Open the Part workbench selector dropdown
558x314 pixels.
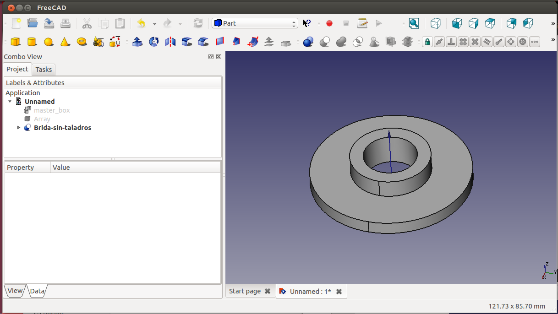point(255,23)
